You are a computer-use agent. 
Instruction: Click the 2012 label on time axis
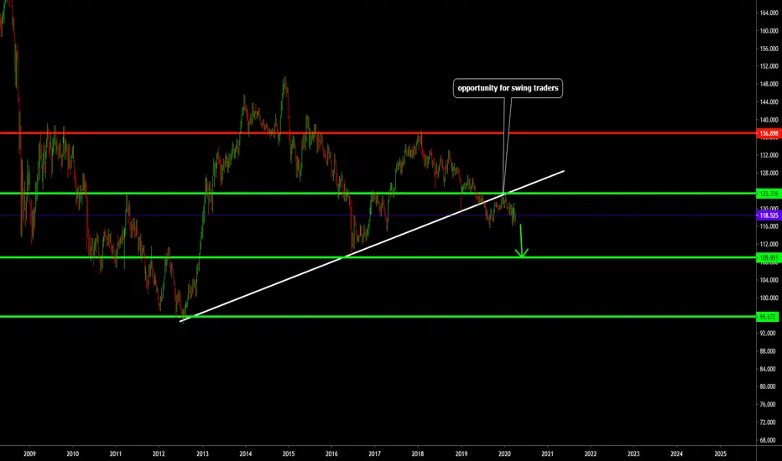click(159, 453)
